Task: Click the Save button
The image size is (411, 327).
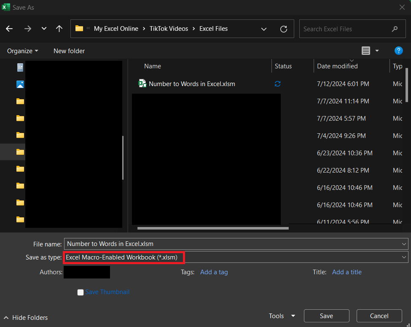Action: (326, 316)
